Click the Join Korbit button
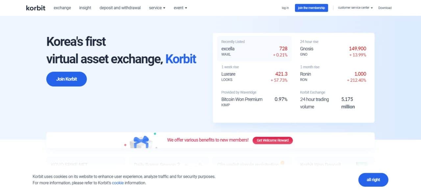 (x=66, y=79)
